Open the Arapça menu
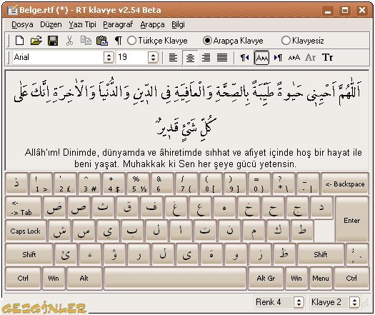Viewport: 375px width, 315px height. click(x=152, y=24)
